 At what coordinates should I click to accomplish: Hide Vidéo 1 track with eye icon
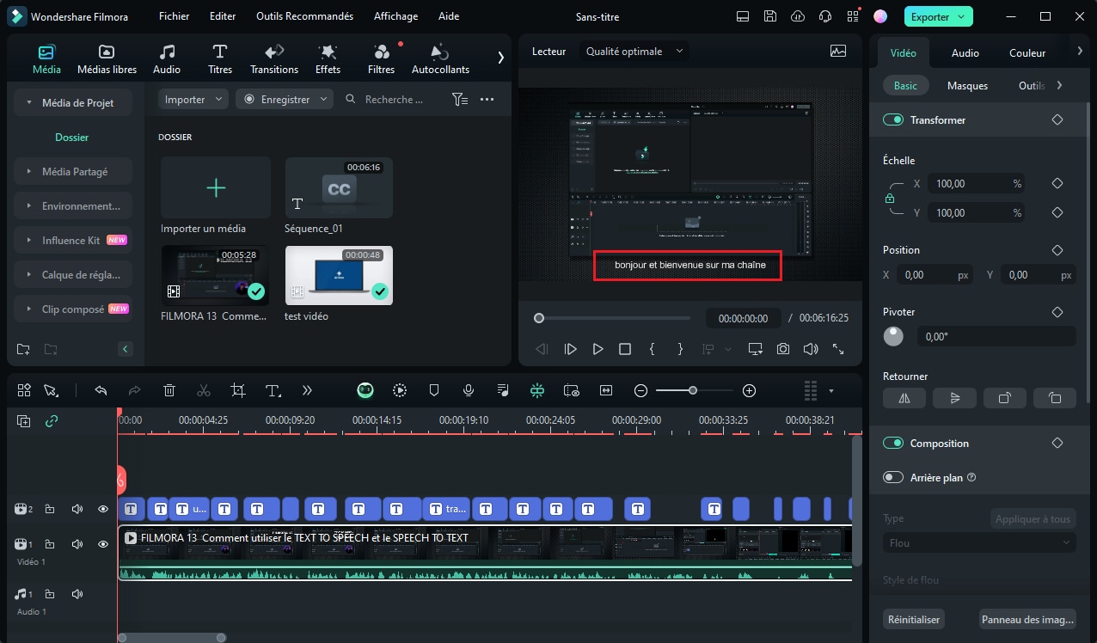[x=103, y=544]
